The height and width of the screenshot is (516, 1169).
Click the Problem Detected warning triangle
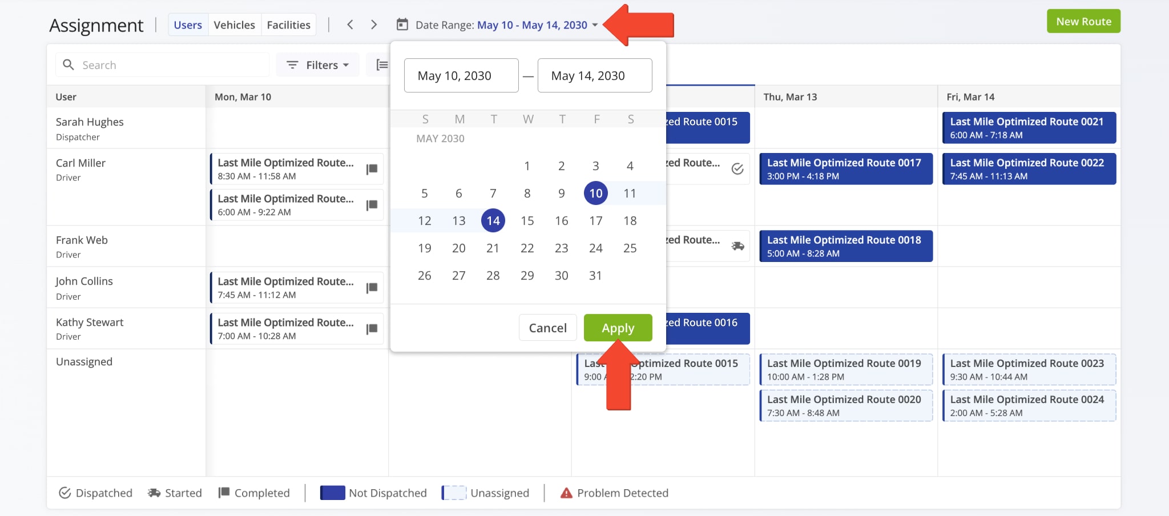(566, 493)
